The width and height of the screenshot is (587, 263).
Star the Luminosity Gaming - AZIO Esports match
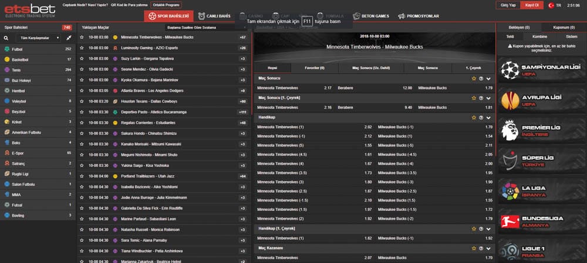[82, 48]
